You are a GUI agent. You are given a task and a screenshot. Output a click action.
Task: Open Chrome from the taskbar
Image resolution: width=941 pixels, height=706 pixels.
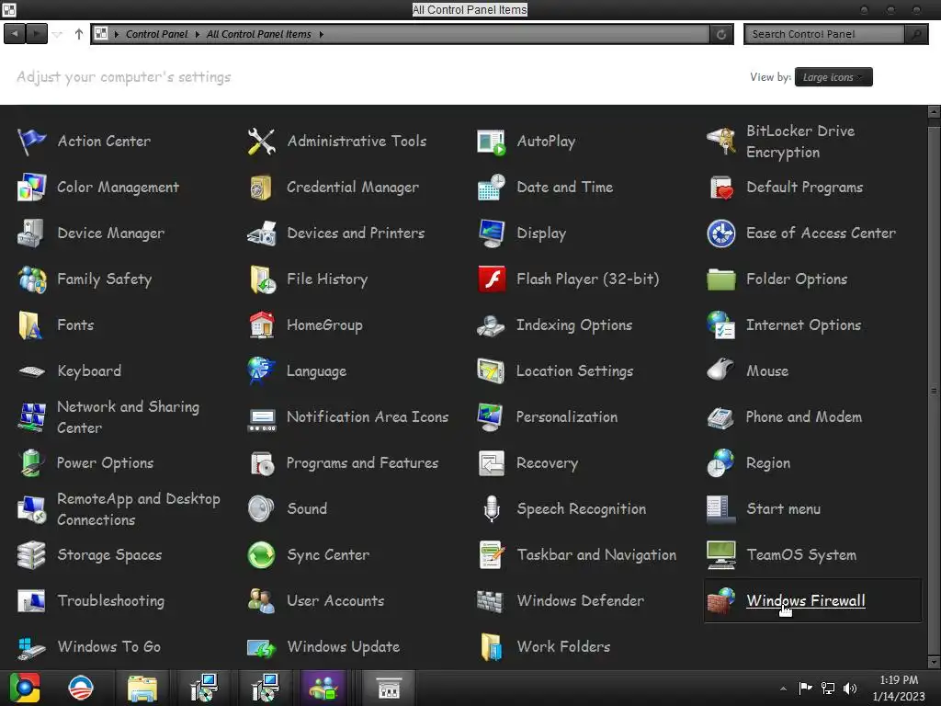pyautogui.click(x=25, y=688)
